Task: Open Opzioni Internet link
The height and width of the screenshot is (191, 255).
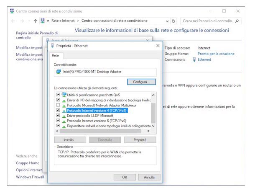Action: [x=29, y=170]
